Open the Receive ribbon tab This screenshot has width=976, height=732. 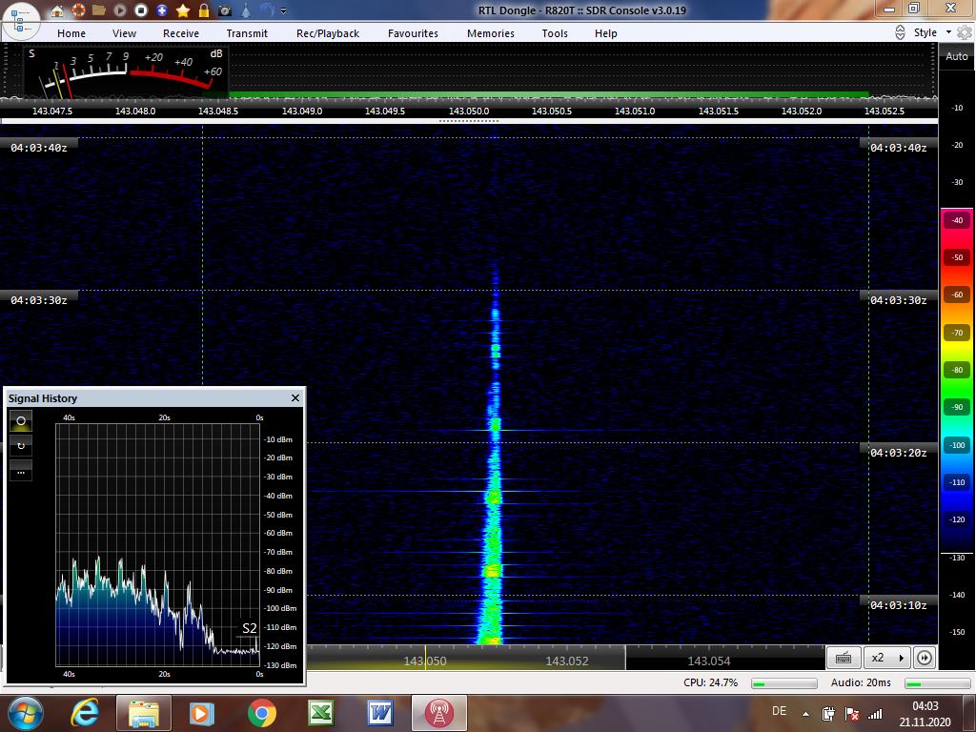[x=181, y=33]
